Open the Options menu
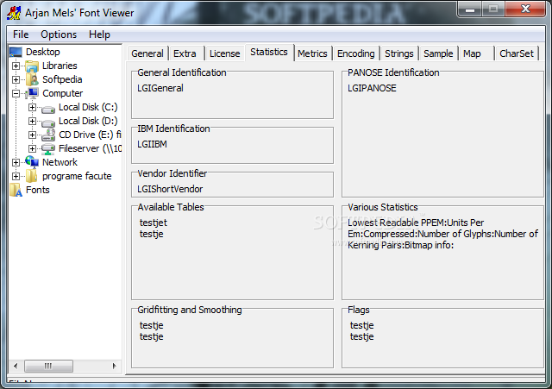The width and height of the screenshot is (552, 389). click(59, 35)
